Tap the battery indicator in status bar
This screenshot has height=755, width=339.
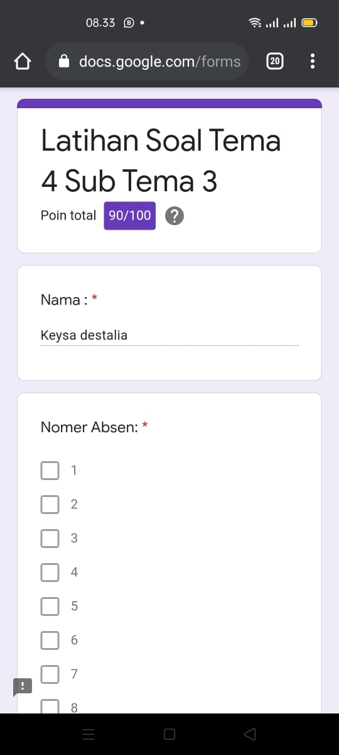click(x=309, y=23)
